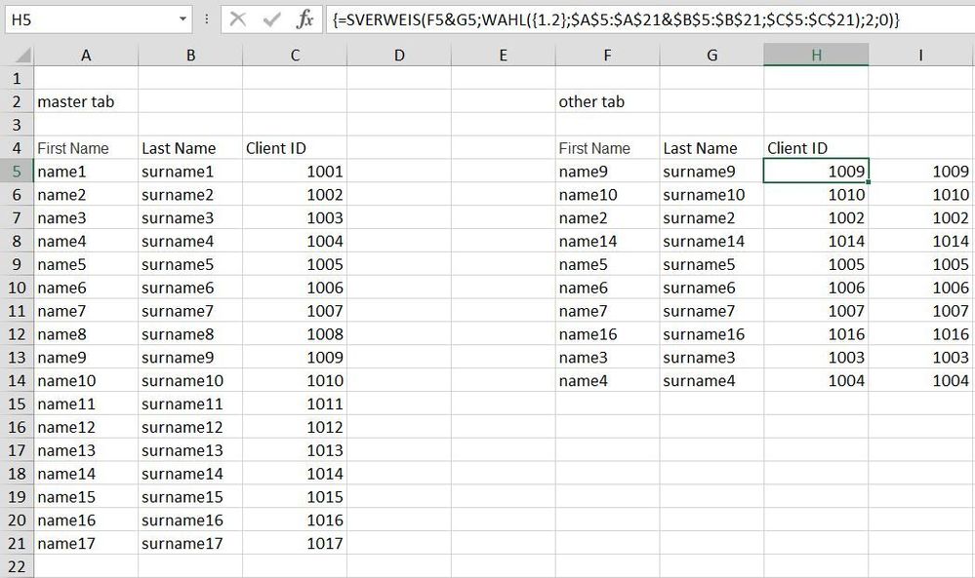Select cell containing surname17
The width and height of the screenshot is (975, 578).
coord(190,543)
